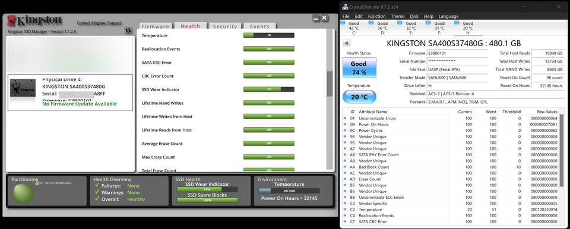Click status dot for Power On Hours attribute
The width and height of the screenshot is (570, 229).
pos(345,124)
